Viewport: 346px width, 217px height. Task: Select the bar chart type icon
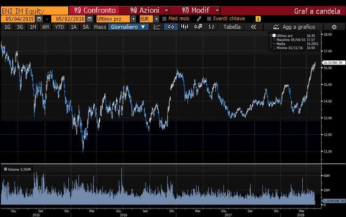point(185,27)
